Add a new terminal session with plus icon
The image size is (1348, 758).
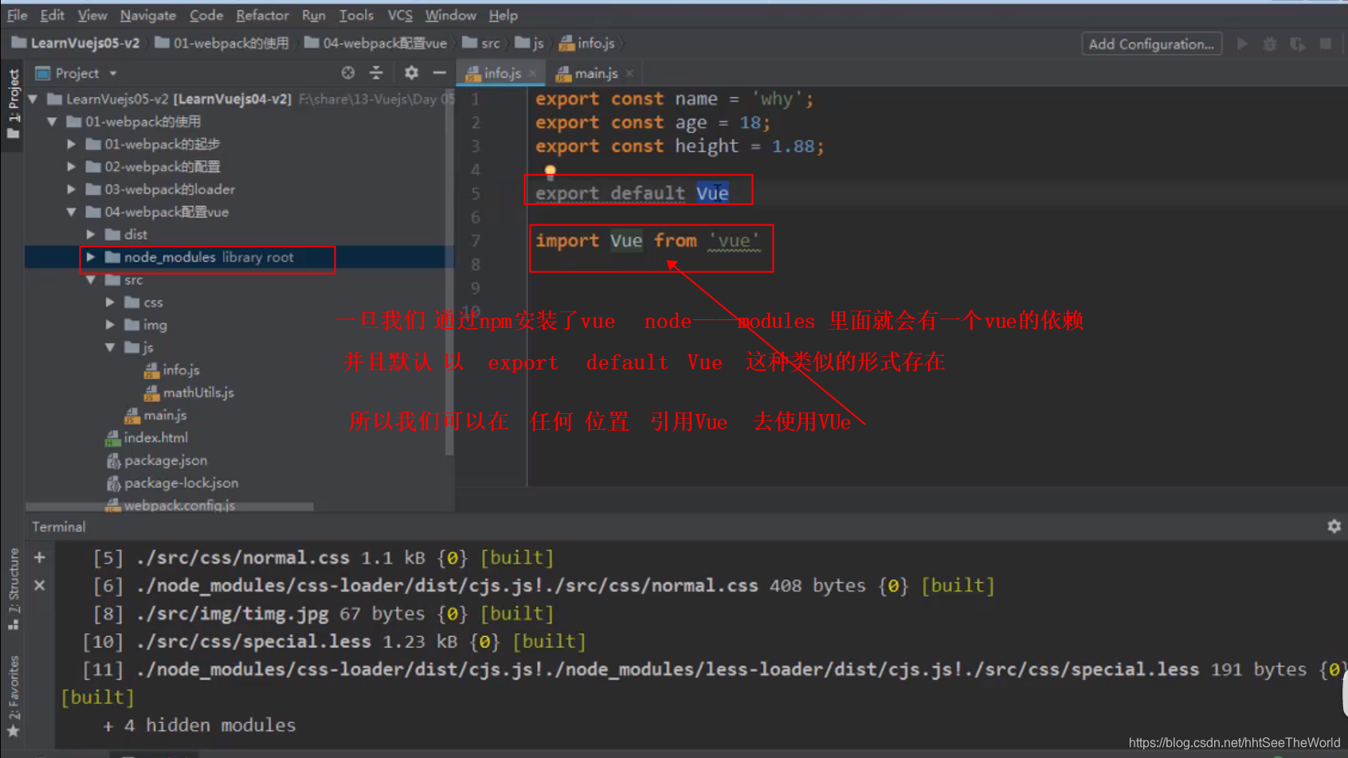[x=40, y=557]
